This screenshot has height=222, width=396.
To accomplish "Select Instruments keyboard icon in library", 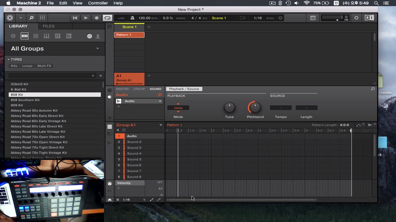I will coord(46,36).
